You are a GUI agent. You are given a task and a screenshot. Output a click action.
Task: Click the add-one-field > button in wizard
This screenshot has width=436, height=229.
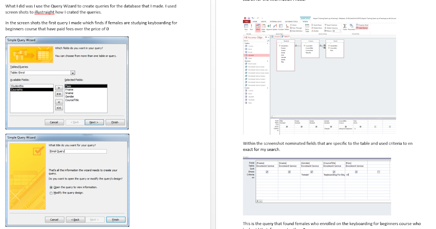tap(59, 88)
